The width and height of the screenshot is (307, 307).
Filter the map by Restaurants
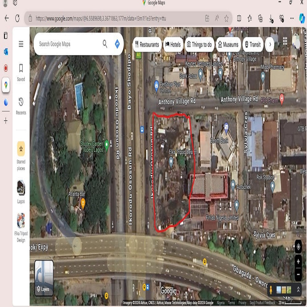click(147, 45)
